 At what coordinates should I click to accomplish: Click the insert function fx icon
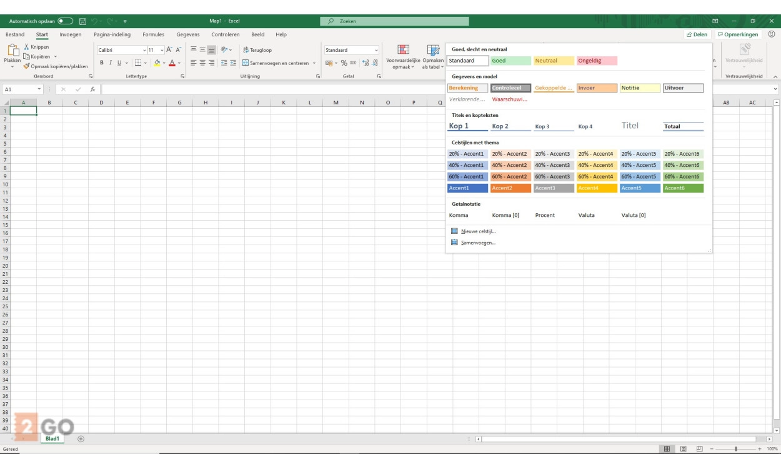coord(92,89)
